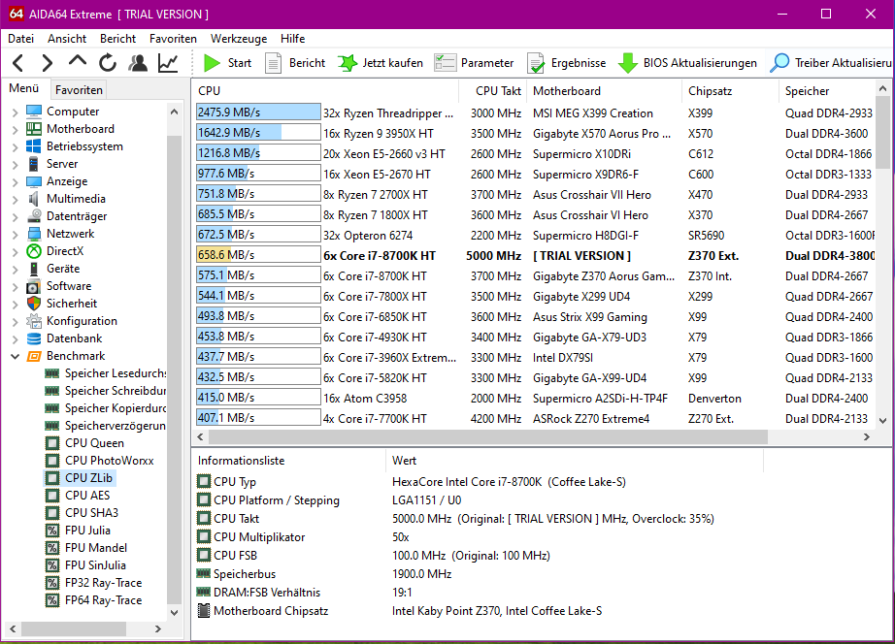Image resolution: width=895 pixels, height=644 pixels.
Task: Expand the Server tree node
Action: (15, 164)
